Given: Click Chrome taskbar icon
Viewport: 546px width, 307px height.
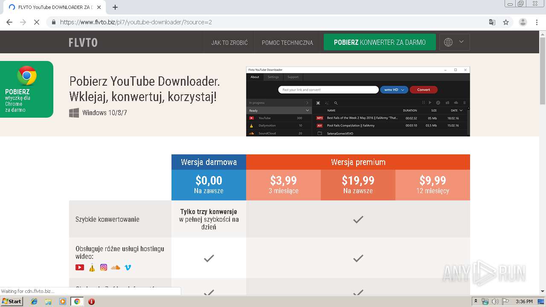Looking at the screenshot, I should (77, 301).
